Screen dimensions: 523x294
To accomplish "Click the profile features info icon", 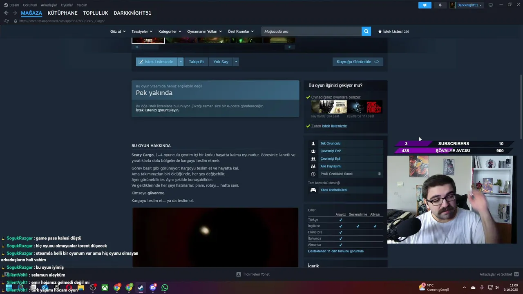I will point(313,174).
